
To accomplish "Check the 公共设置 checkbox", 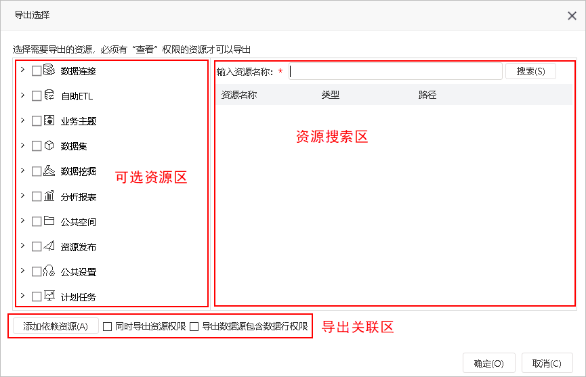I will (x=37, y=271).
